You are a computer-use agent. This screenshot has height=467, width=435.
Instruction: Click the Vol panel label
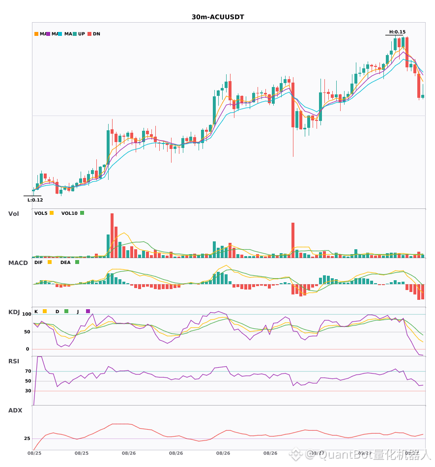pyautogui.click(x=13, y=214)
